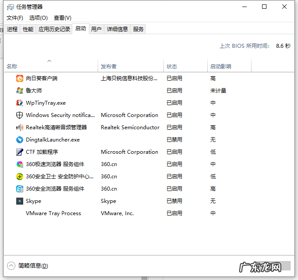
Task: Click publisher 上海贝锐信息科技股份...
Action: coord(129,78)
